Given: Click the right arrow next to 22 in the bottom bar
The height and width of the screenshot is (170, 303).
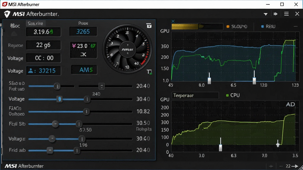Looking at the screenshot, I should pos(295,166).
